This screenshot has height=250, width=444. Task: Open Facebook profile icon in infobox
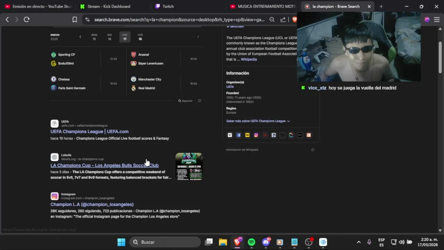click(x=239, y=135)
